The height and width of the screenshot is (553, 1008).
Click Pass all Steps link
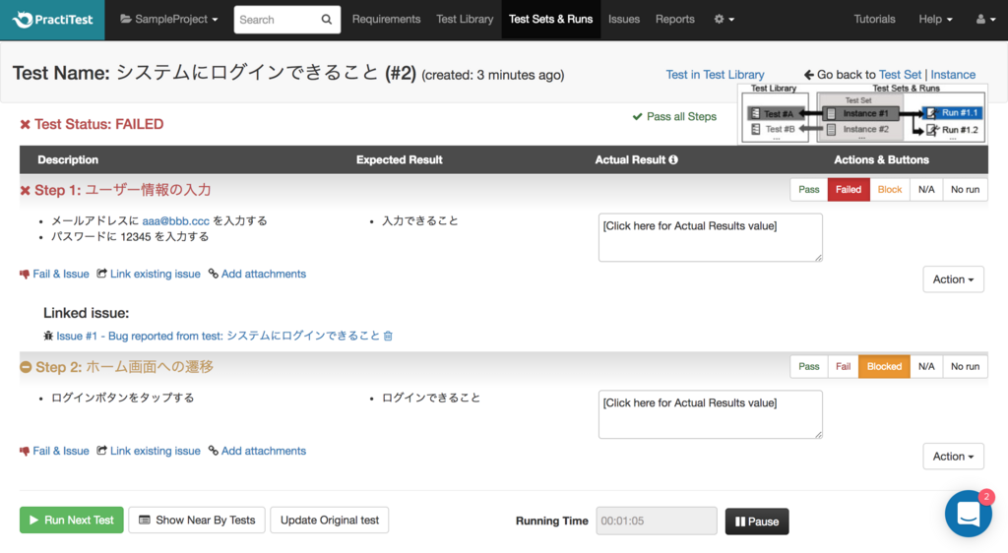click(x=674, y=116)
